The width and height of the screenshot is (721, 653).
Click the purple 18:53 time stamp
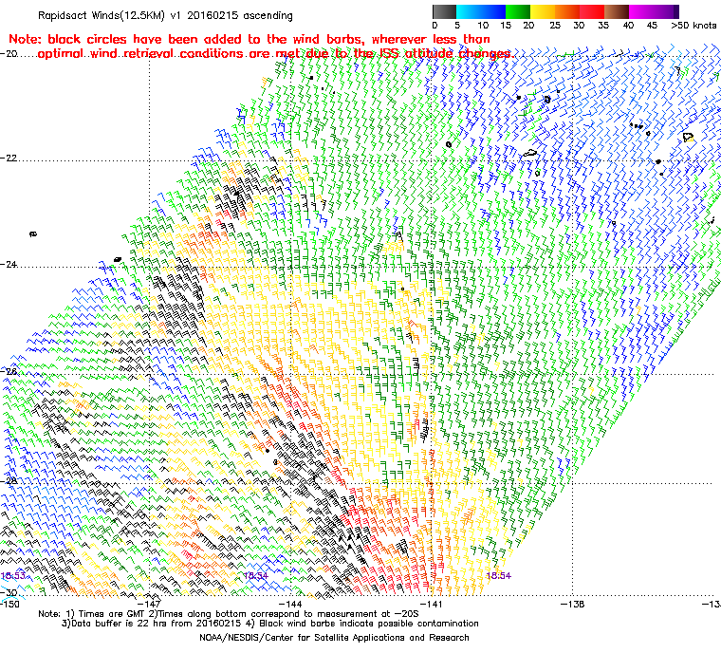[x=13, y=576]
